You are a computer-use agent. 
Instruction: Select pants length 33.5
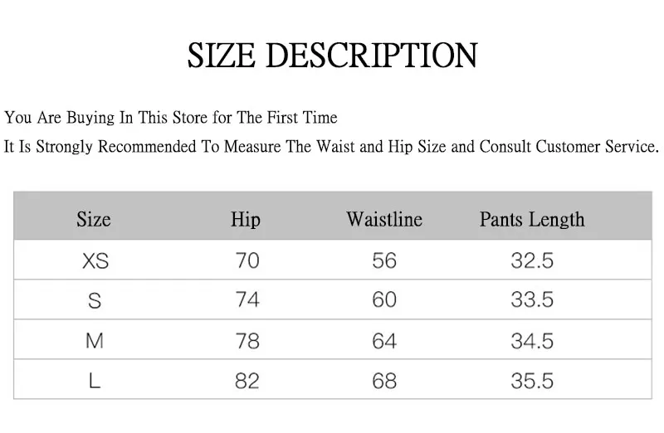coord(532,299)
